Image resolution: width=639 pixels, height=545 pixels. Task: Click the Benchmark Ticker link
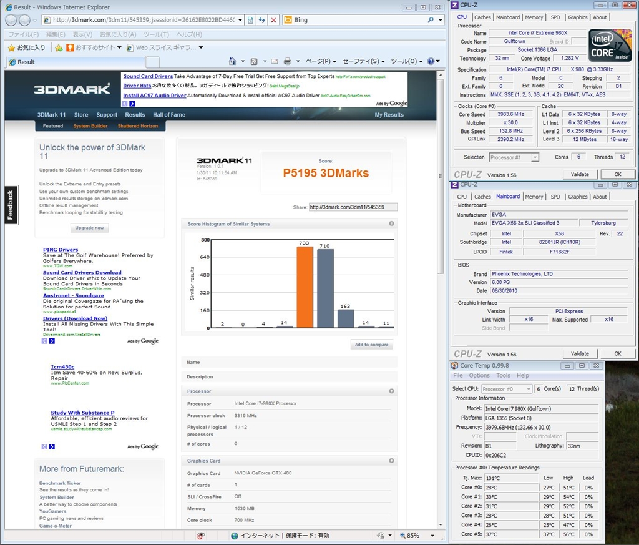click(60, 483)
